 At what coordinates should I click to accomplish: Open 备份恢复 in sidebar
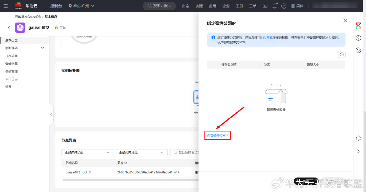pos(11,64)
